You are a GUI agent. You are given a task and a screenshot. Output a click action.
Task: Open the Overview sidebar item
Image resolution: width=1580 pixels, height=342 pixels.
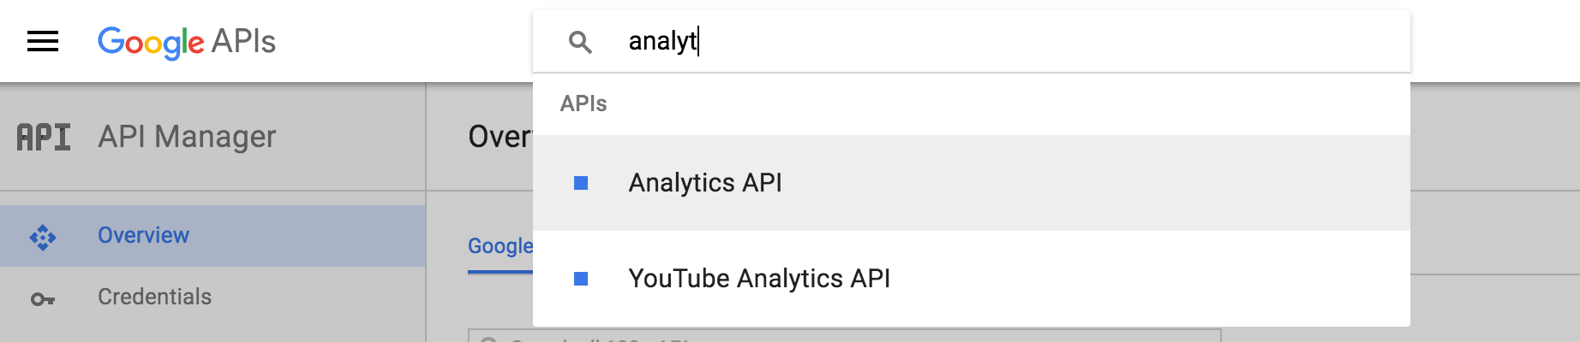coord(143,236)
